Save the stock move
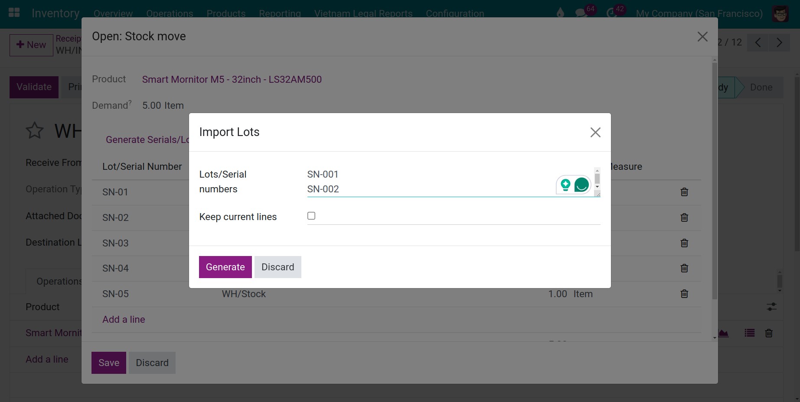Image resolution: width=800 pixels, height=402 pixels. tap(109, 363)
